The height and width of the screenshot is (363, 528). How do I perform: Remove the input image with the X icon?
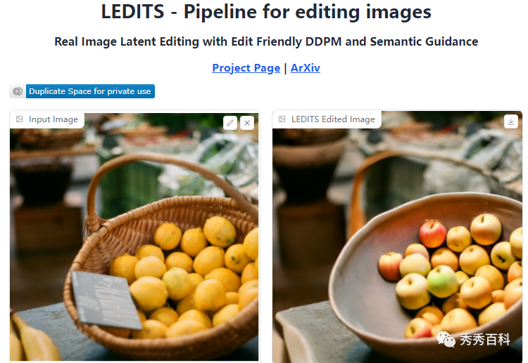247,123
